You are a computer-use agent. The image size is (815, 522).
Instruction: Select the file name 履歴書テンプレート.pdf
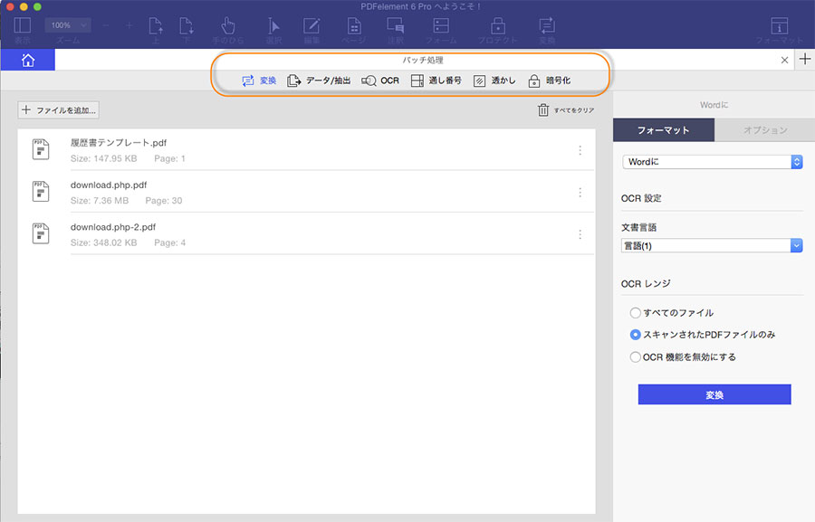pyautogui.click(x=119, y=143)
